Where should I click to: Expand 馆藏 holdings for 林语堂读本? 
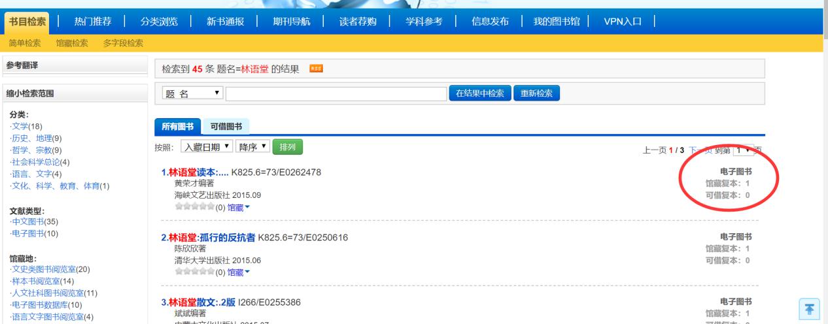(238, 208)
